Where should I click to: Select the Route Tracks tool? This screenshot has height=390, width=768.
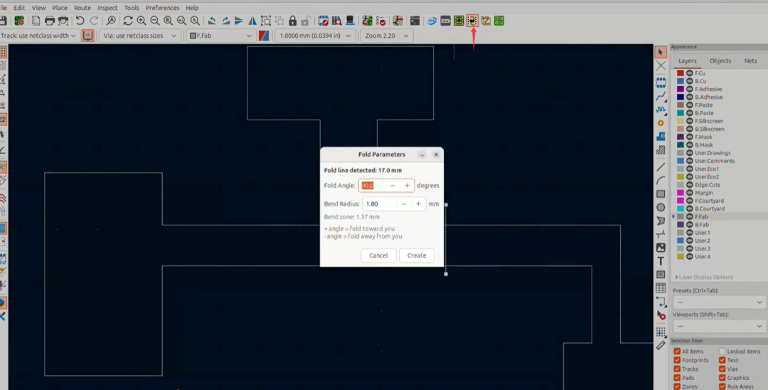[x=661, y=97]
